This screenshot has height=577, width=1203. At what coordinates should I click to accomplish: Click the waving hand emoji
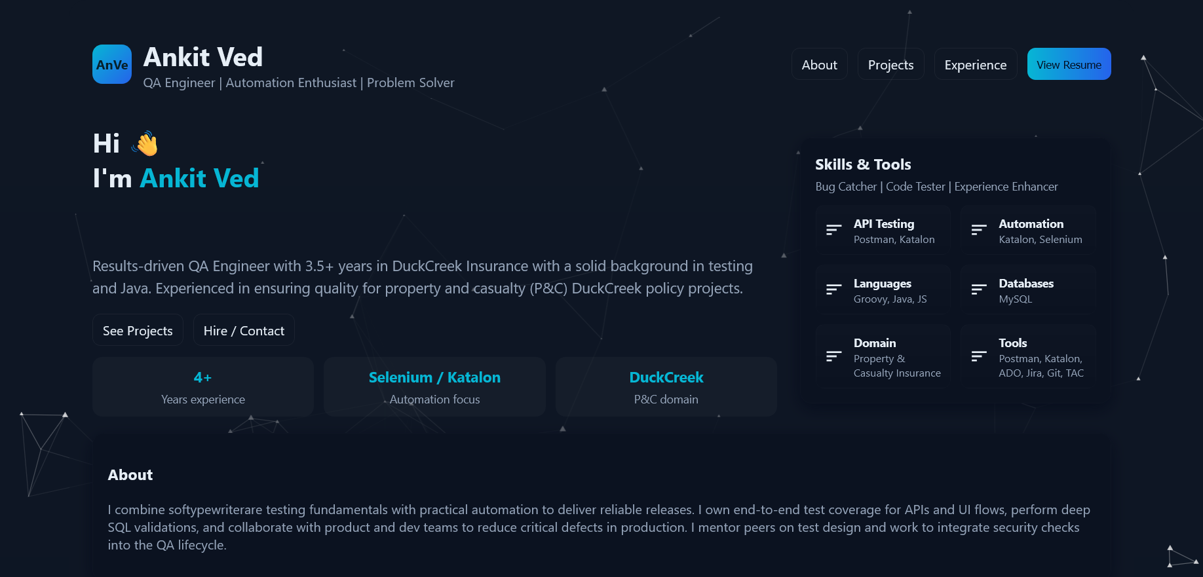(x=145, y=143)
